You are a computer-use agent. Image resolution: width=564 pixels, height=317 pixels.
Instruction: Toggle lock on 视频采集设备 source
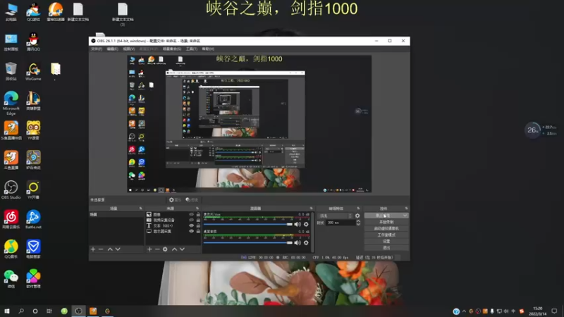198,220
